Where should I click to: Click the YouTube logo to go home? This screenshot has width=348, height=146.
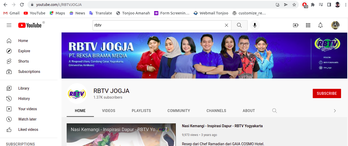(x=30, y=25)
